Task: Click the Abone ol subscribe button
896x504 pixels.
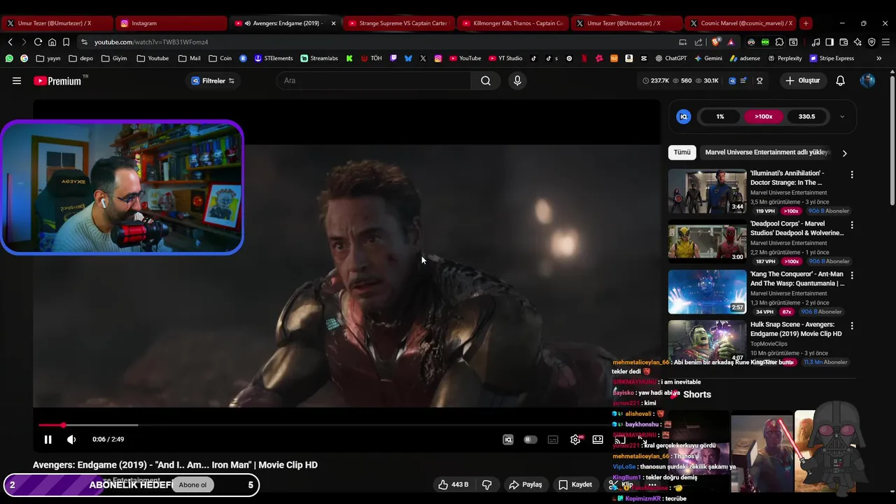Action: 192,485
